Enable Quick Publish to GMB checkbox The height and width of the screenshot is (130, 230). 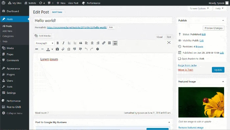pyautogui.click(x=179, y=59)
